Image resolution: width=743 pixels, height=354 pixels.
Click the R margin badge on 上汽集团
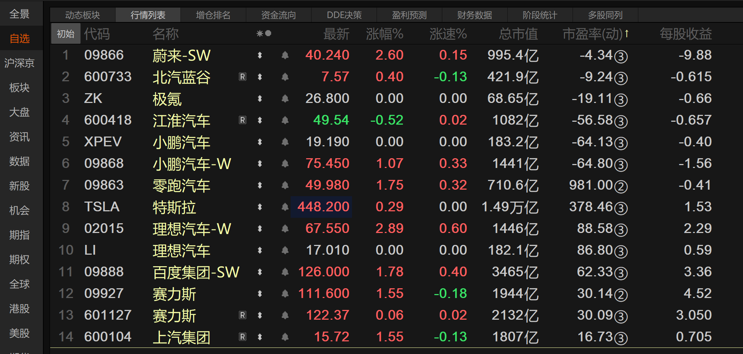click(243, 337)
